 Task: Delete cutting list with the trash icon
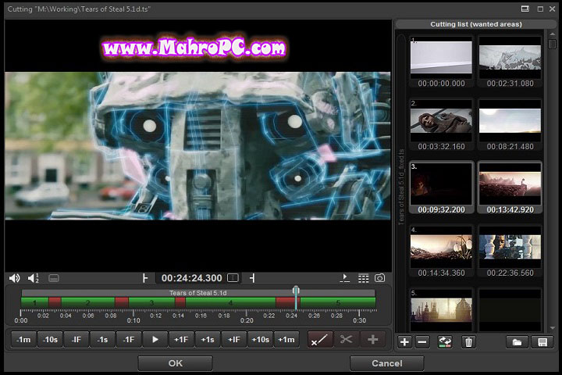pyautogui.click(x=468, y=342)
